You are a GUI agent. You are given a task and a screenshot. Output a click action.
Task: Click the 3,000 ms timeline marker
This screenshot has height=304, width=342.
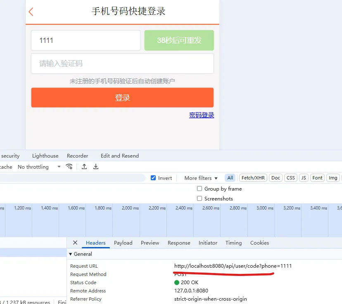tap(265, 208)
